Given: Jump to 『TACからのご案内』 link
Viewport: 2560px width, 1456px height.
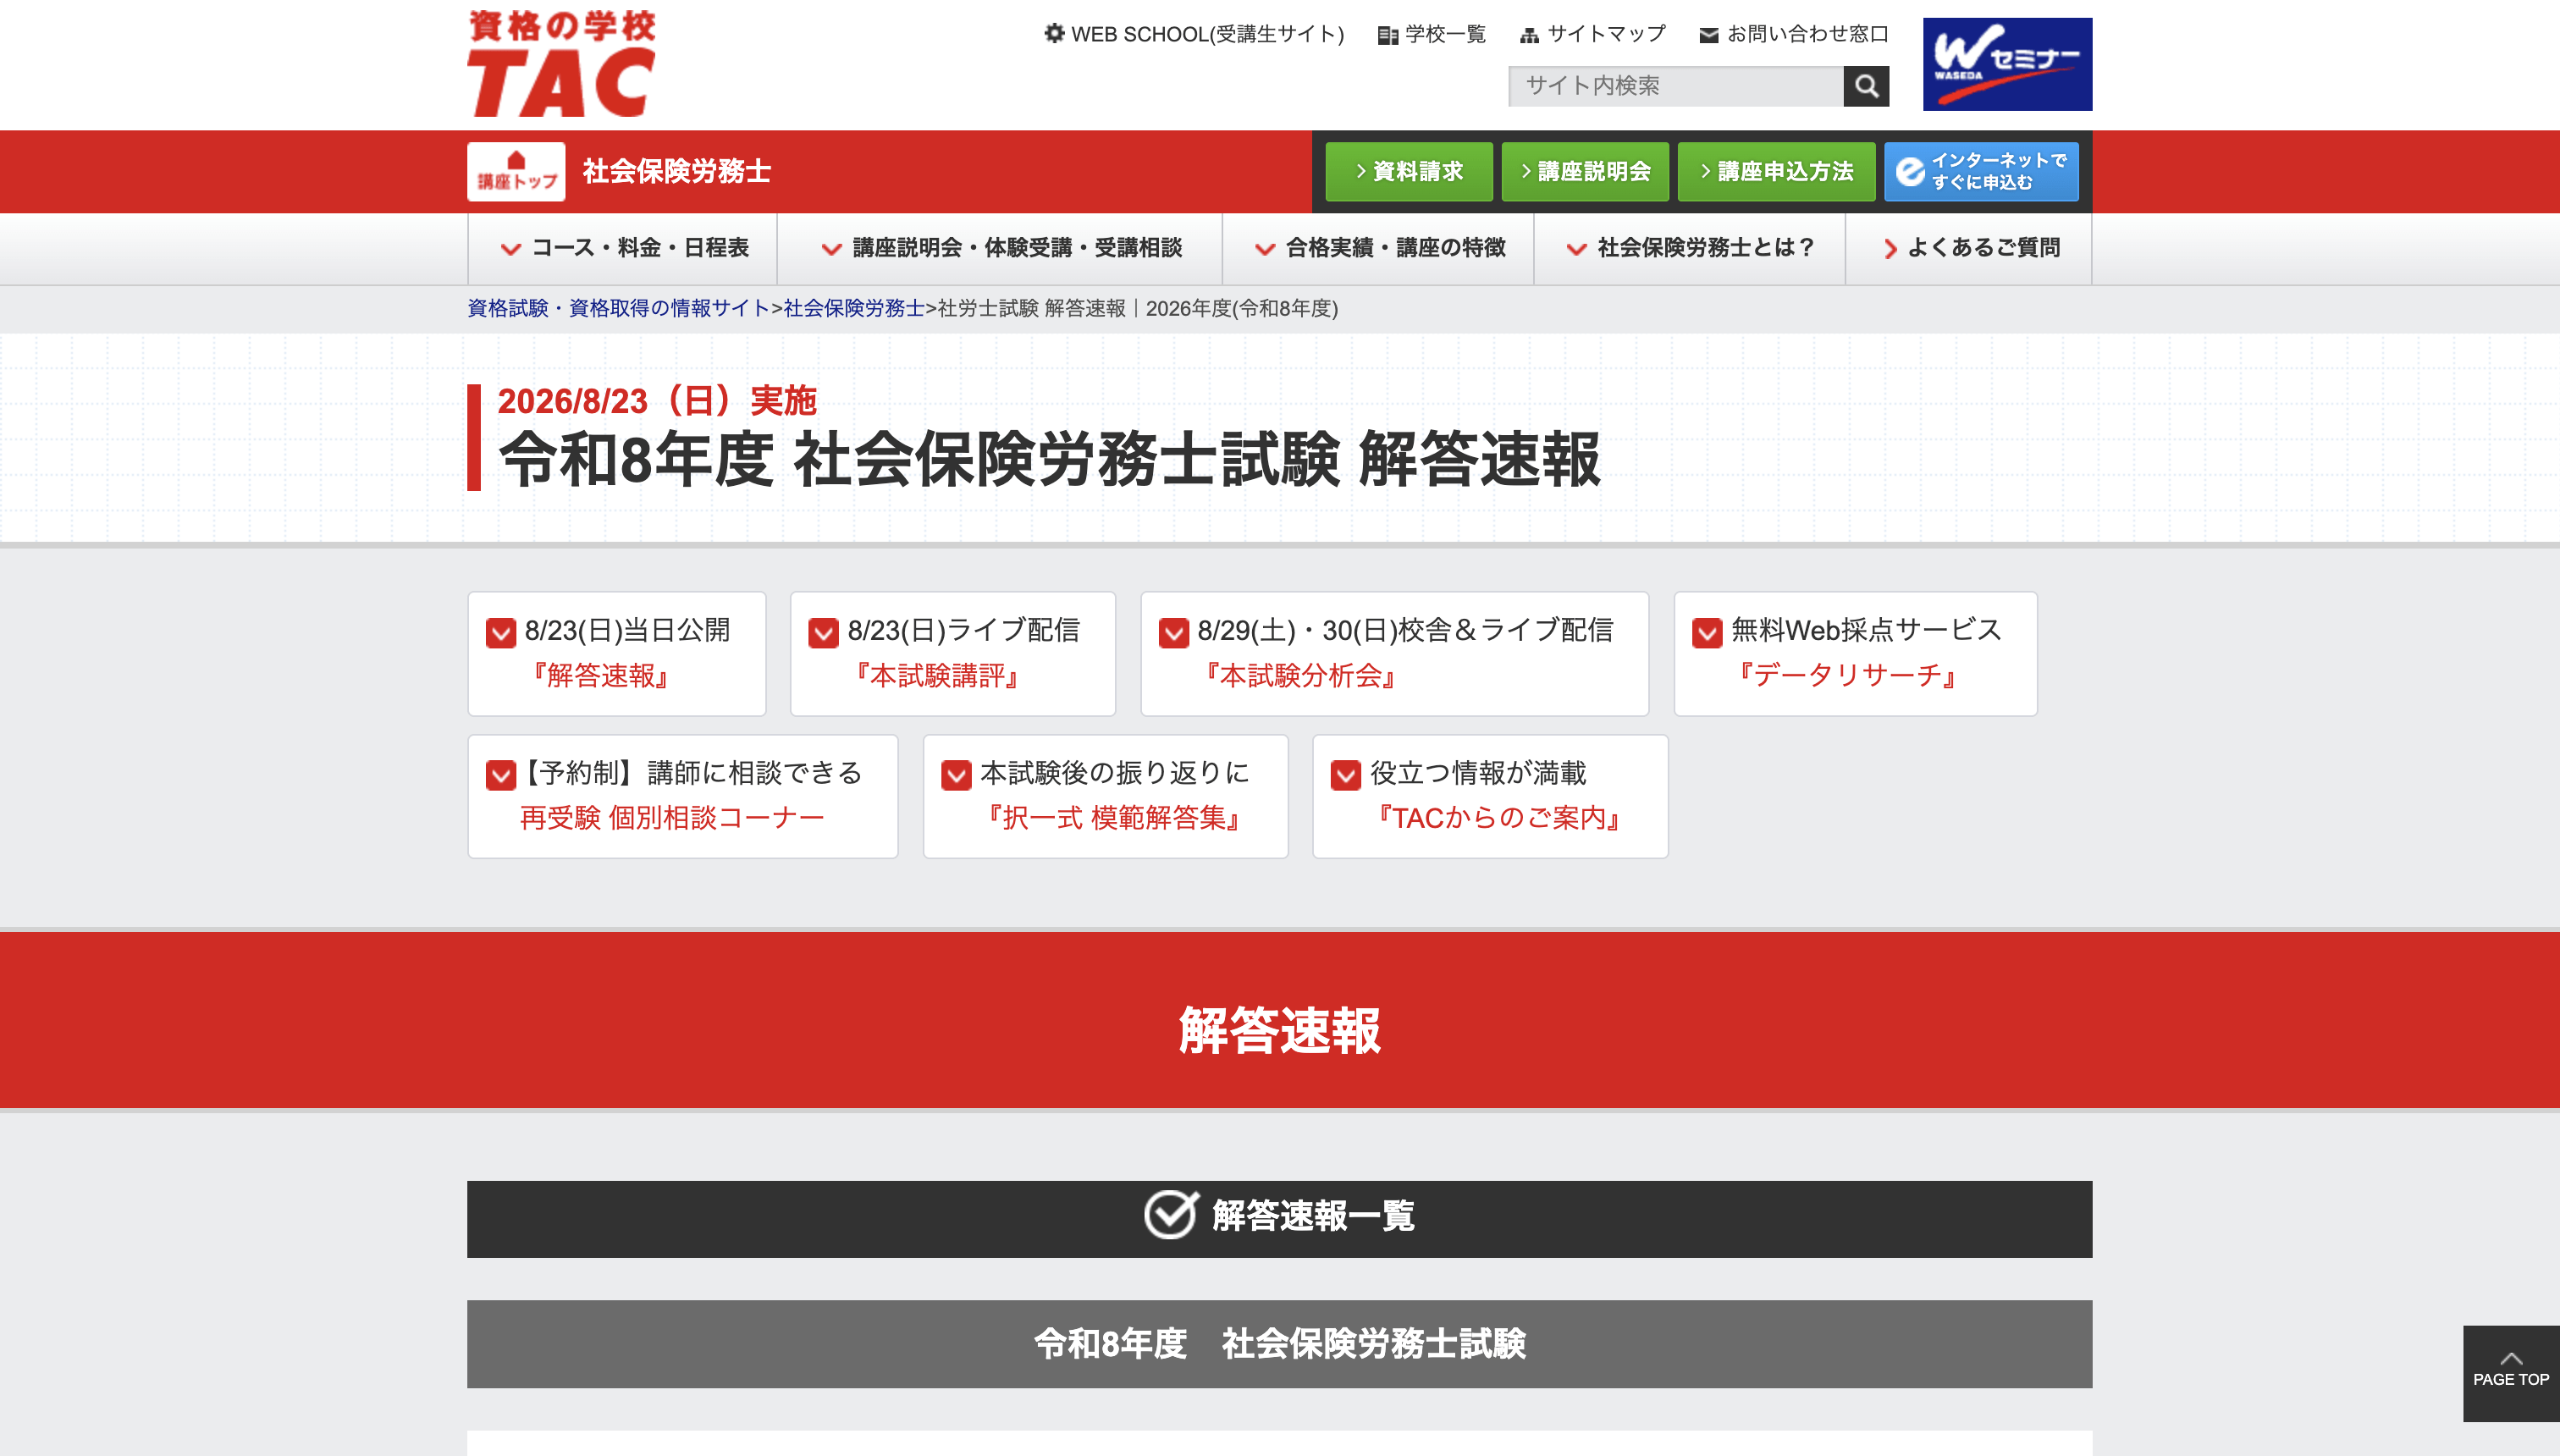Looking at the screenshot, I should pos(1498,818).
